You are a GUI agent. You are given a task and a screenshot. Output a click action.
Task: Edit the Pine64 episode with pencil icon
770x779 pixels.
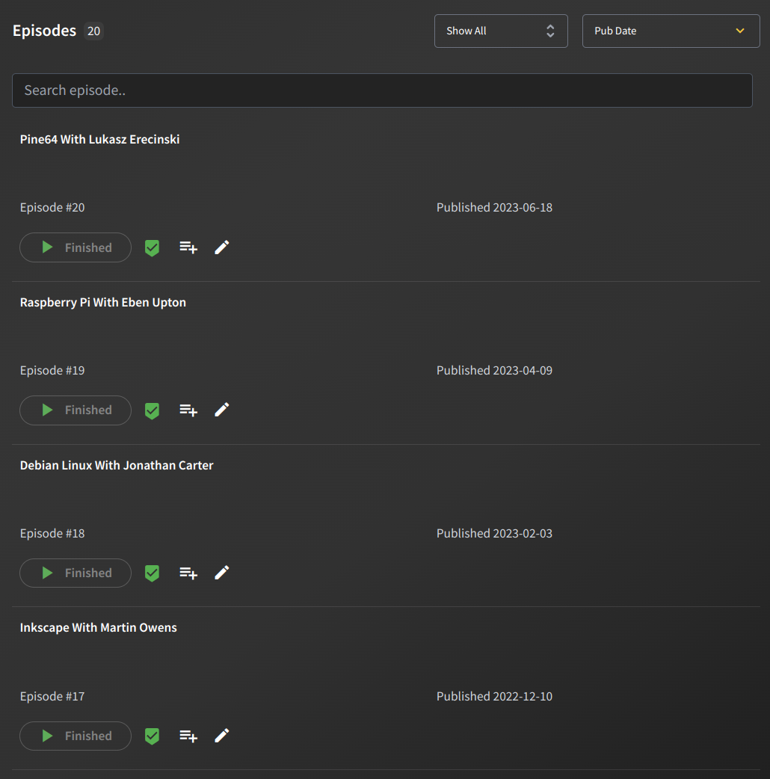point(222,247)
